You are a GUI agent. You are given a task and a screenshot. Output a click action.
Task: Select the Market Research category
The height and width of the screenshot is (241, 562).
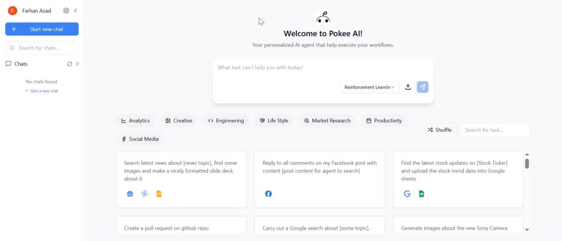pos(327,120)
